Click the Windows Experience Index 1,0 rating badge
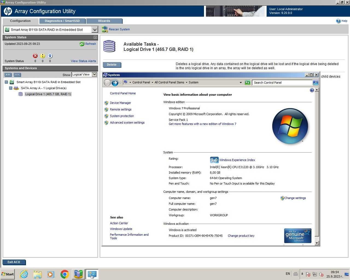 tap(214, 160)
